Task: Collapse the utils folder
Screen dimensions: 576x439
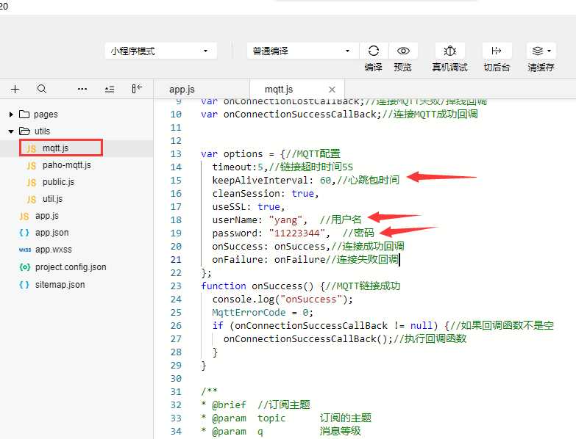Action: pos(11,131)
